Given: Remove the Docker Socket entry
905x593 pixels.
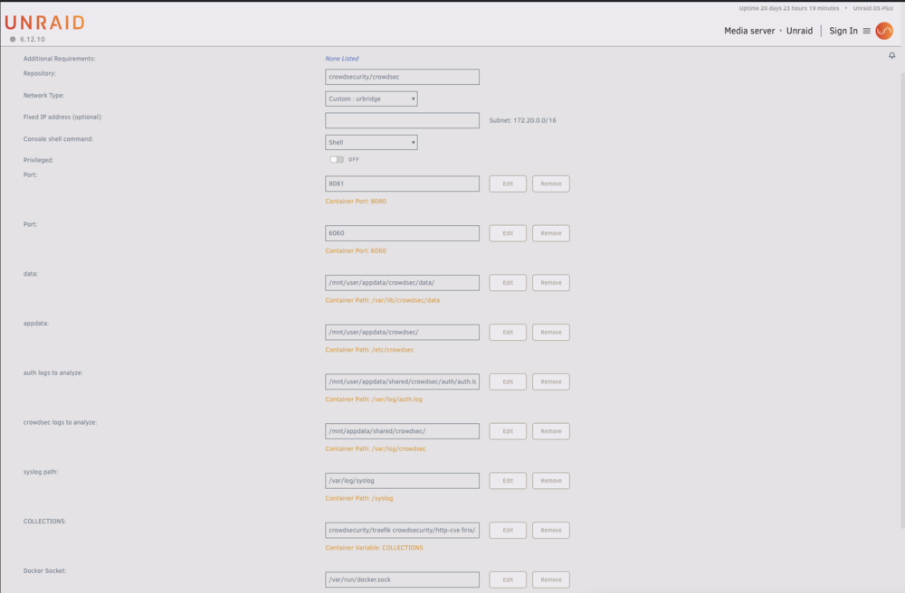Looking at the screenshot, I should 550,579.
